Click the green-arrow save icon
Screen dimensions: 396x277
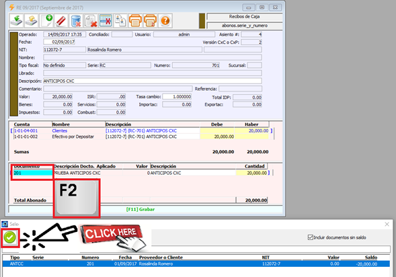click(x=16, y=21)
